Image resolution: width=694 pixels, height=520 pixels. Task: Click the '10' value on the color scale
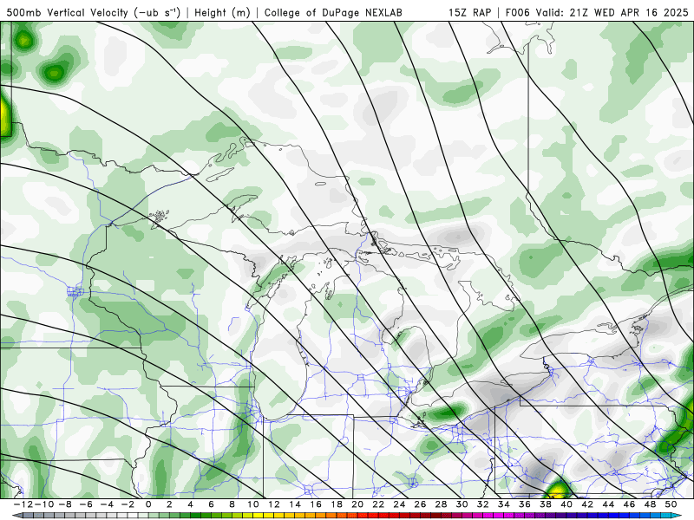(x=252, y=504)
